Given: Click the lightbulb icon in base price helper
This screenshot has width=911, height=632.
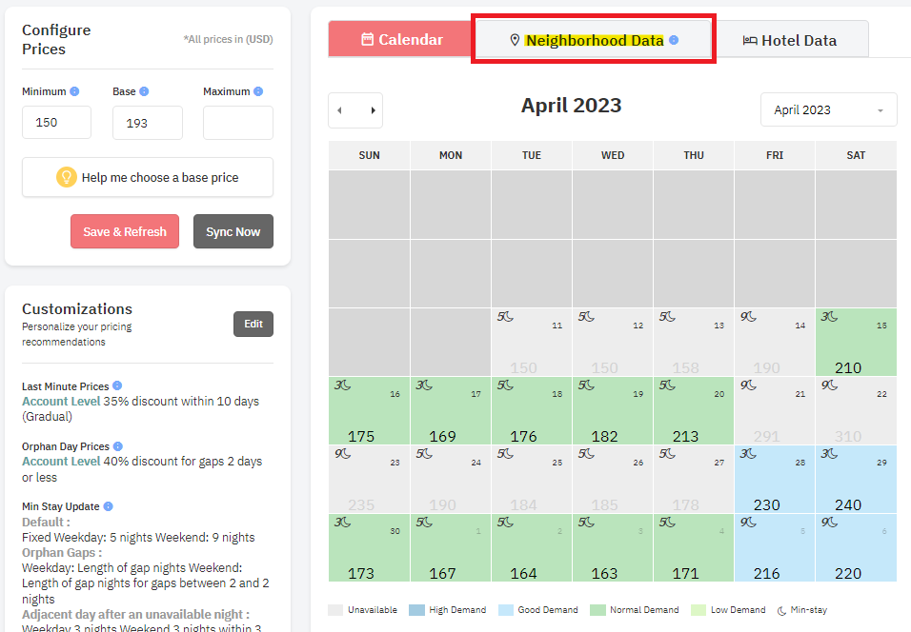Looking at the screenshot, I should pyautogui.click(x=67, y=177).
